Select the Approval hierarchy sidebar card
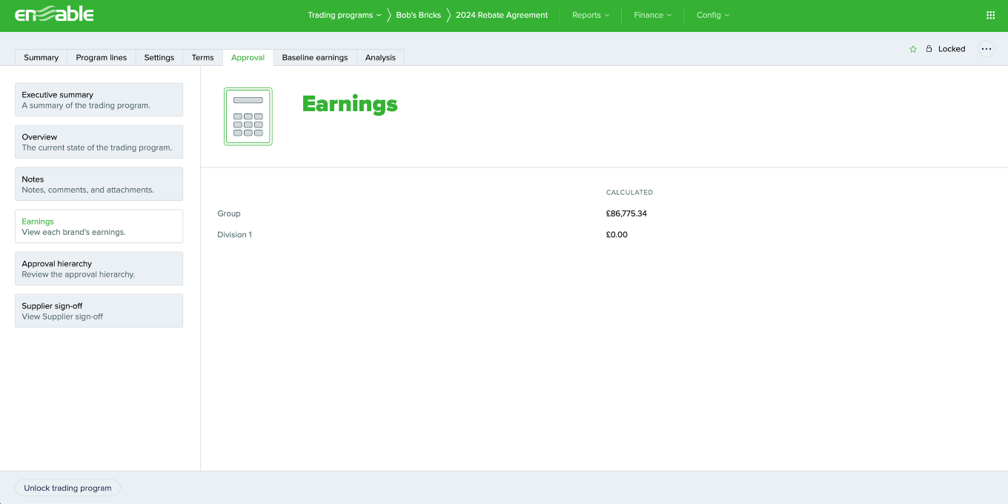Image resolution: width=1008 pixels, height=504 pixels. [99, 268]
